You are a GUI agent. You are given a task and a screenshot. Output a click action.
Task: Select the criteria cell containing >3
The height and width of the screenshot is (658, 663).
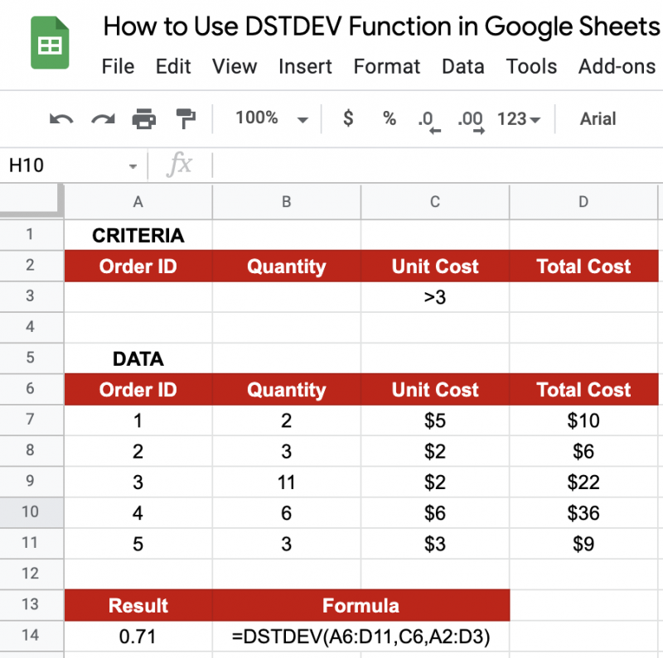[x=434, y=296]
